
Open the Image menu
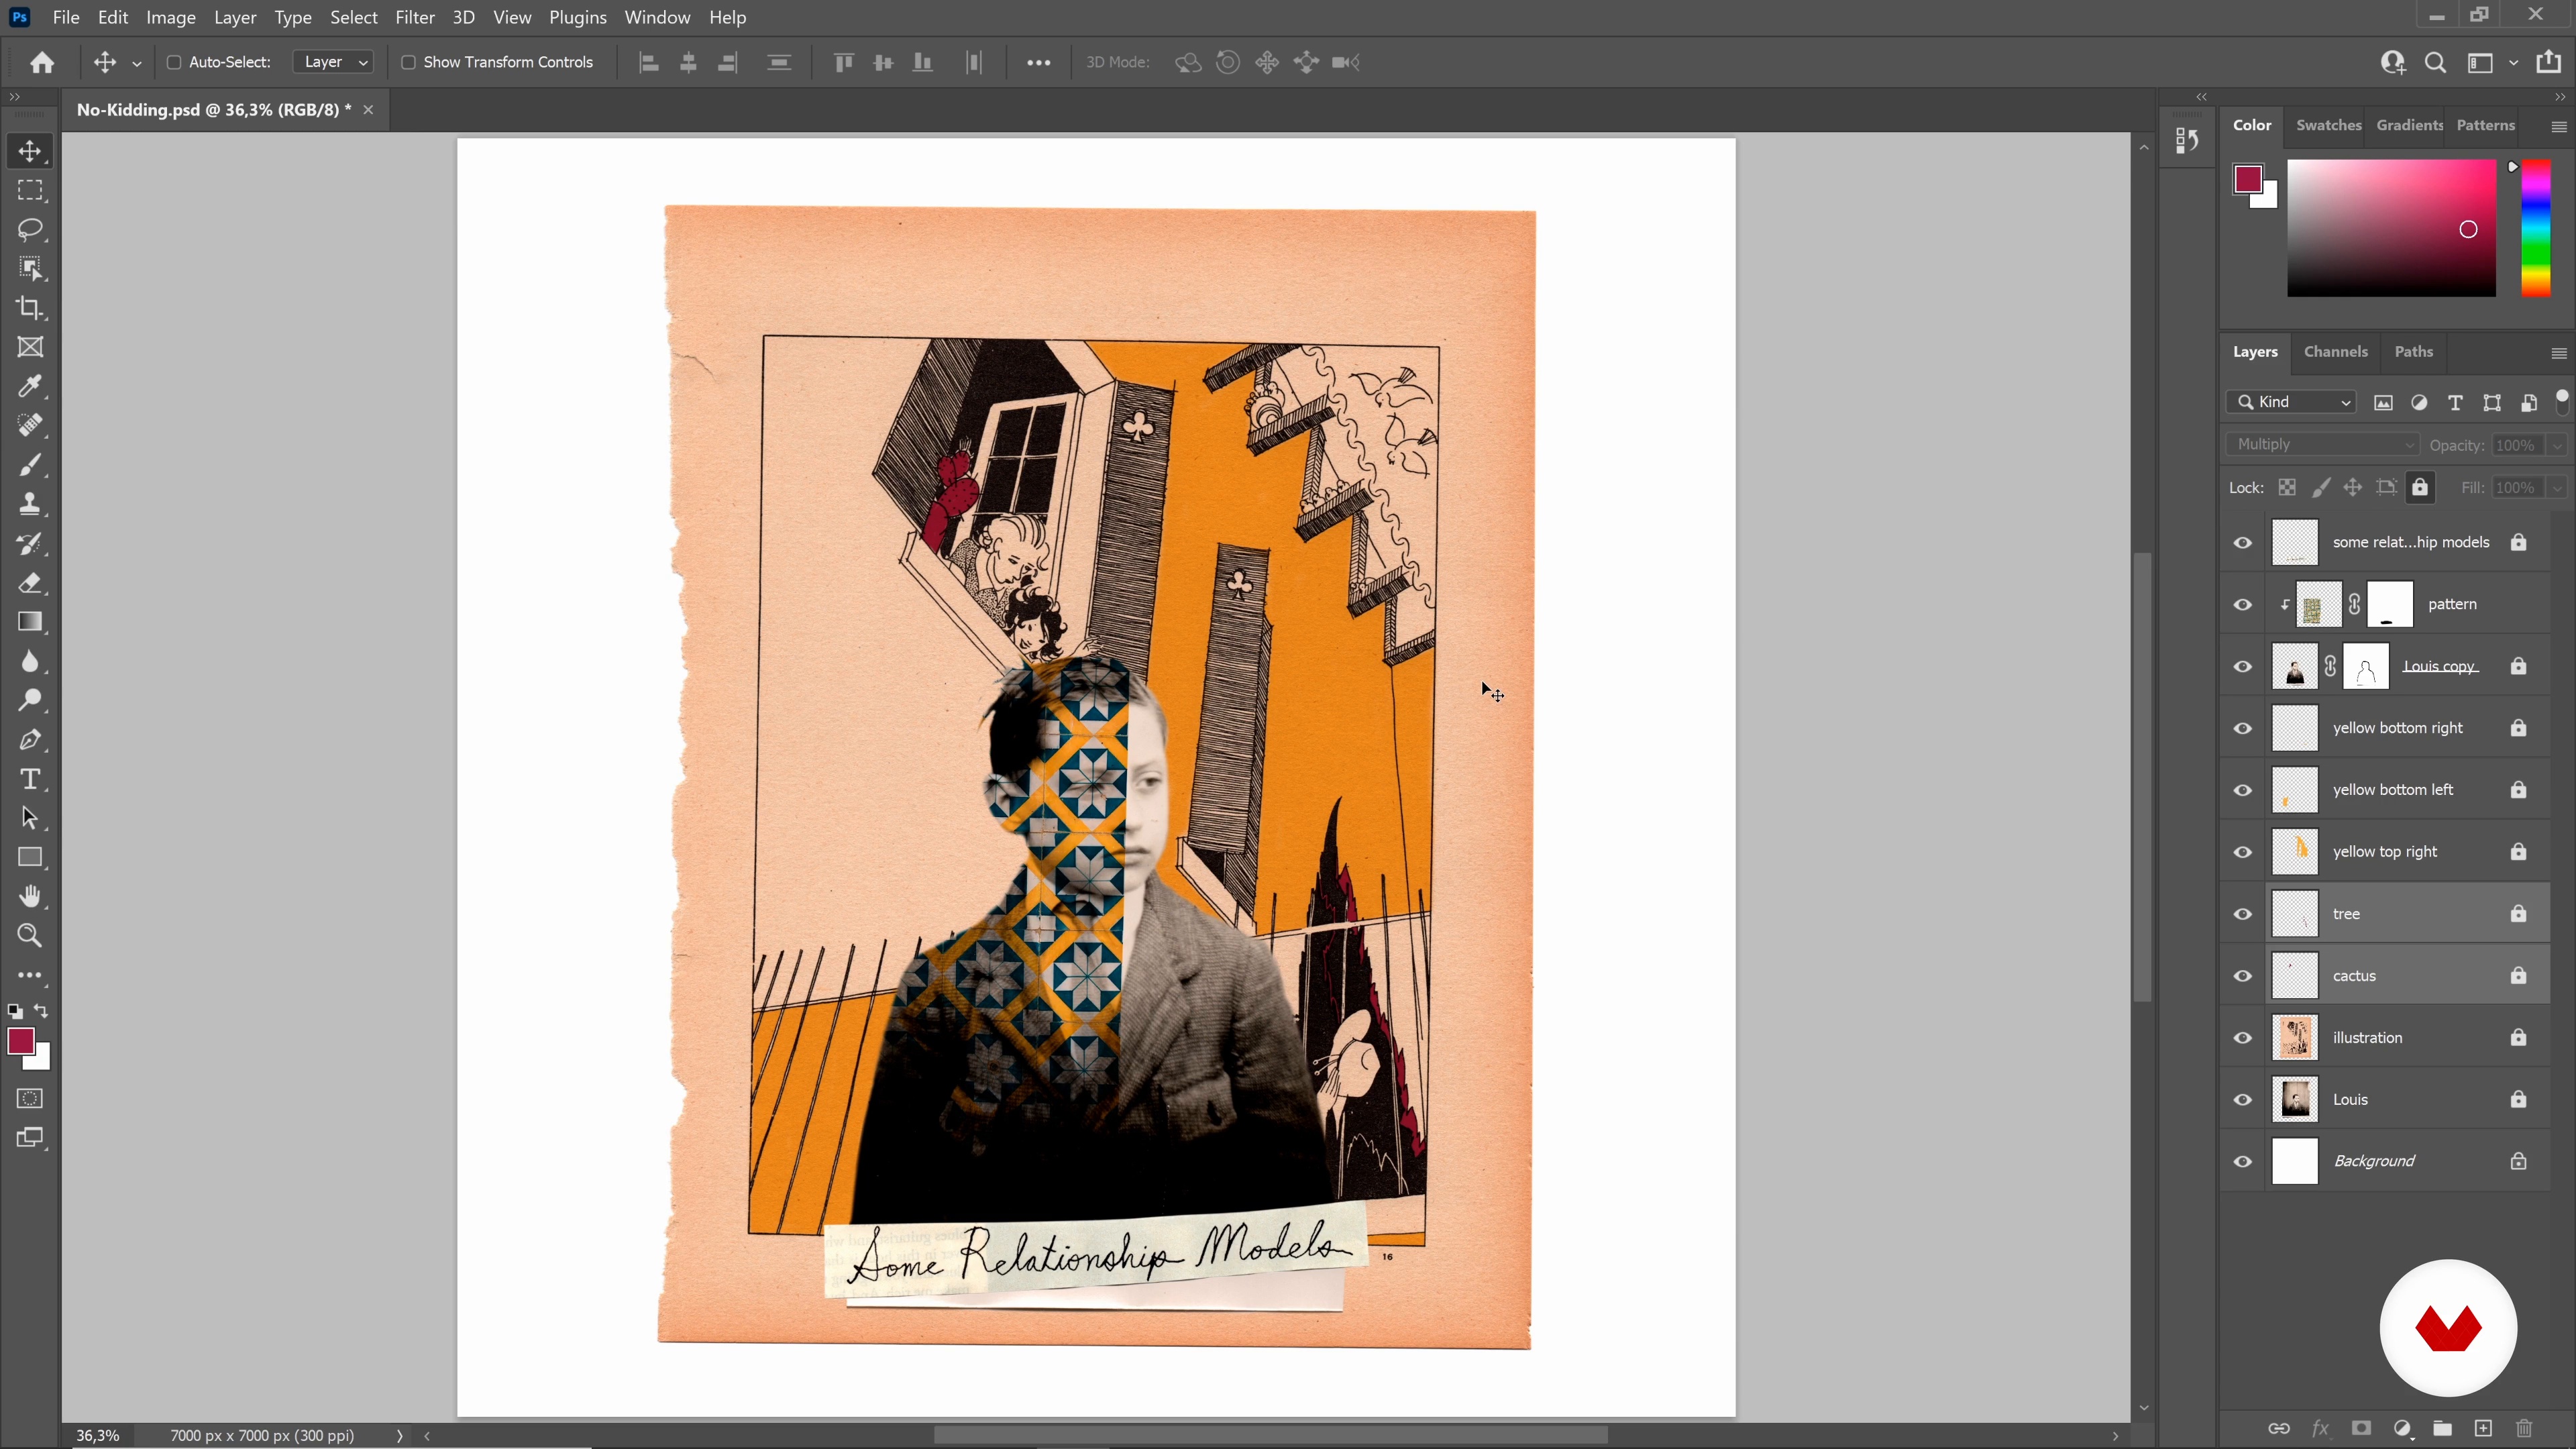point(171,17)
